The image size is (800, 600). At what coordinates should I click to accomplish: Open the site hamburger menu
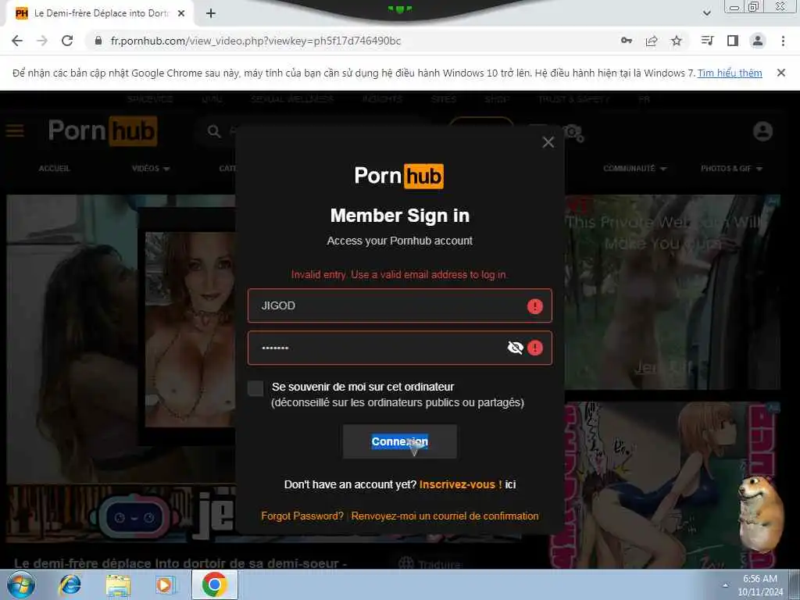pos(15,130)
